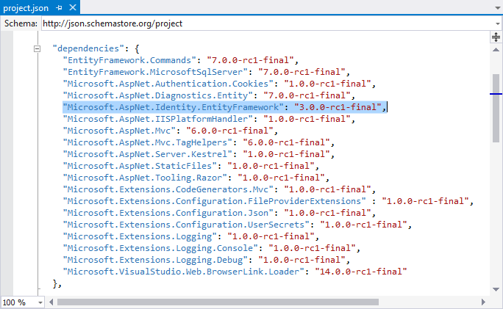Click the "Microsoft.Extensions.Logging" key

pos(140,236)
